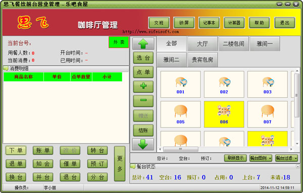Click the 退单 cancel order button
This screenshot has width=303, height=193.
click(x=16, y=164)
